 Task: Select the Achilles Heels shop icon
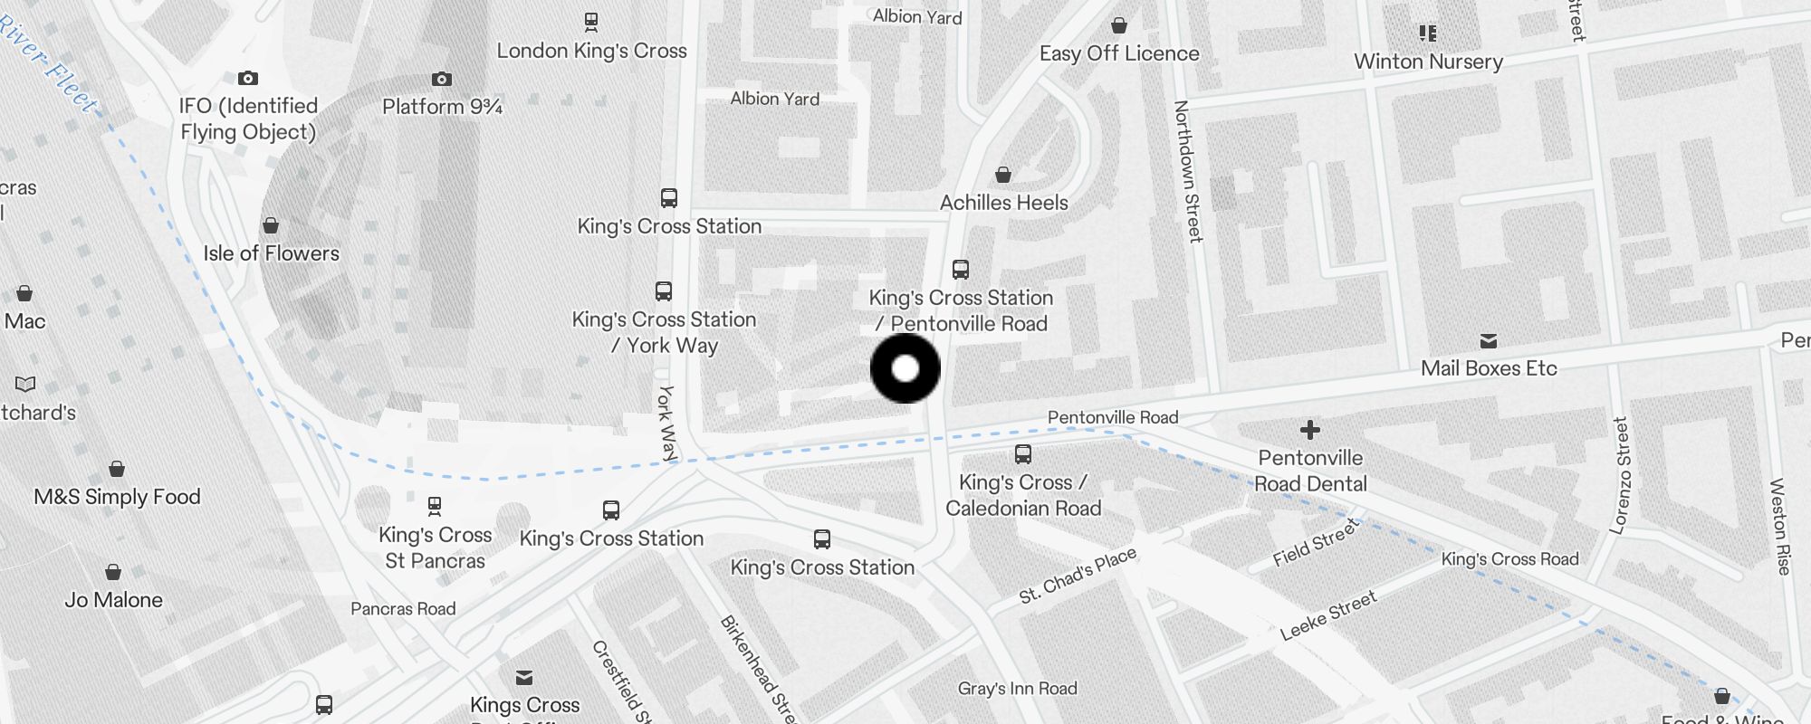point(1003,175)
